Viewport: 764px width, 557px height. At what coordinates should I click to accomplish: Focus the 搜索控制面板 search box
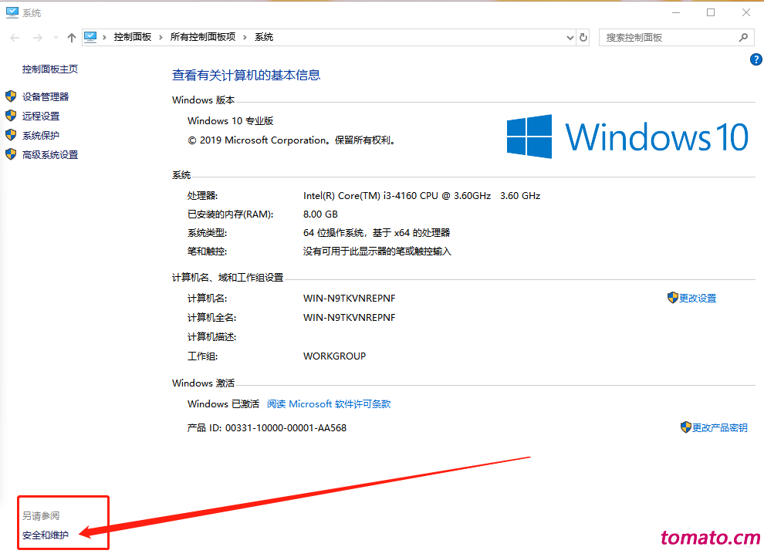[x=676, y=38]
